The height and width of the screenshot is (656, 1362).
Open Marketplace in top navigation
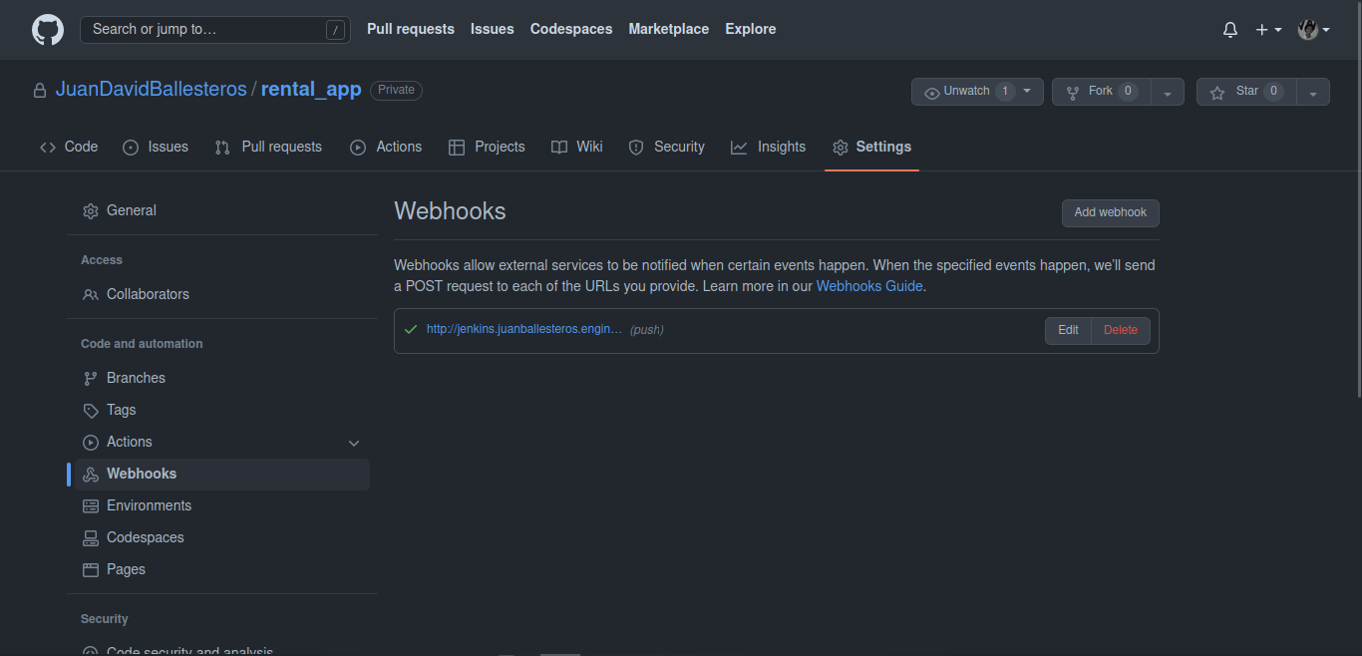pos(669,30)
